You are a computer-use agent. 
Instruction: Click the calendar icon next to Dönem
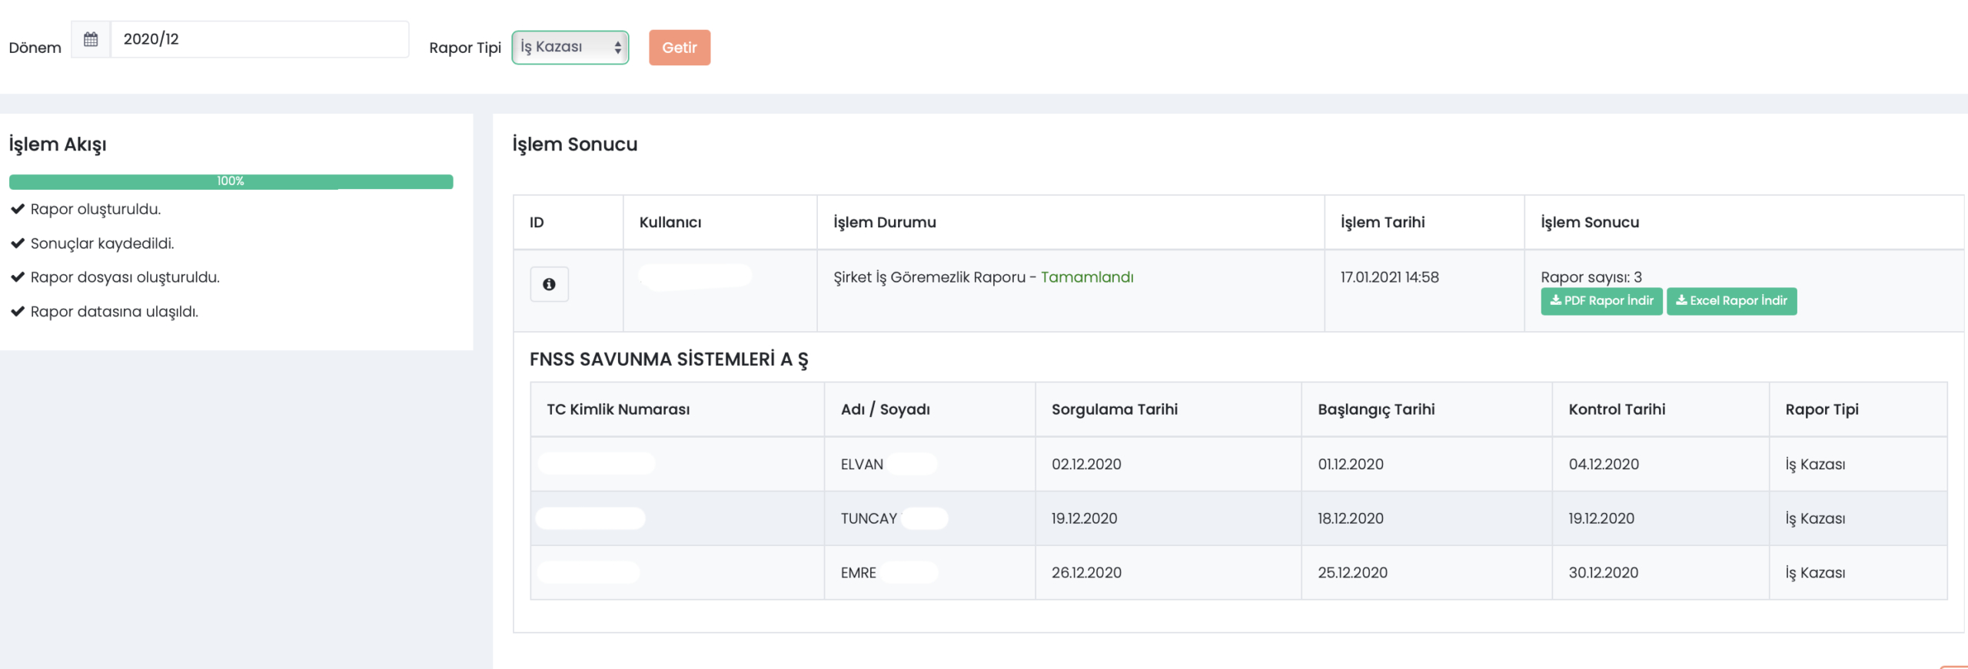coord(91,39)
